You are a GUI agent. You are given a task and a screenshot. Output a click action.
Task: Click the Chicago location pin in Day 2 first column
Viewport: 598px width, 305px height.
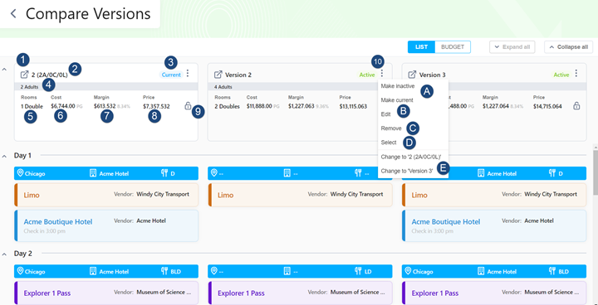click(20, 271)
